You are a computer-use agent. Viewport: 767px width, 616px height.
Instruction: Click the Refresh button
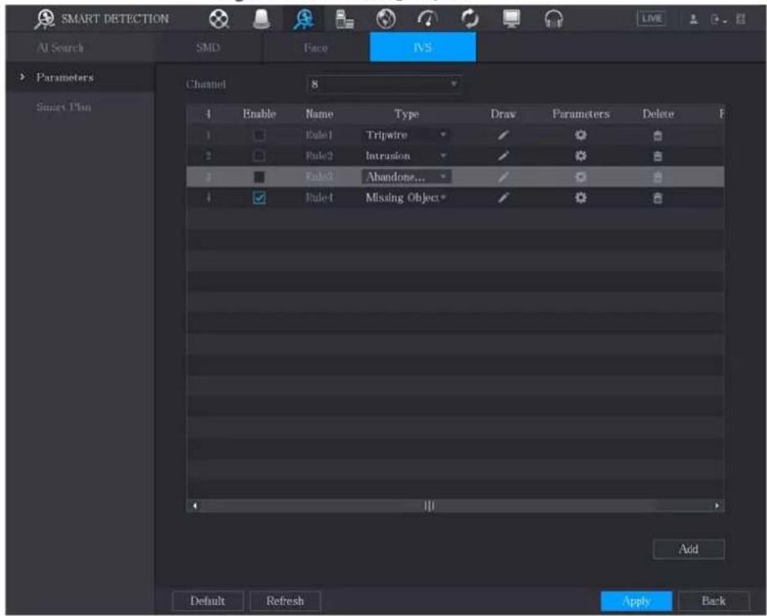285,601
